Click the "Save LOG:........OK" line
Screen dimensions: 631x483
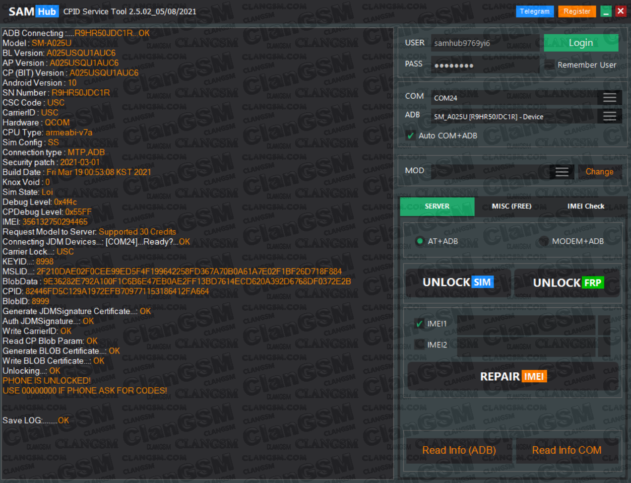(36, 420)
